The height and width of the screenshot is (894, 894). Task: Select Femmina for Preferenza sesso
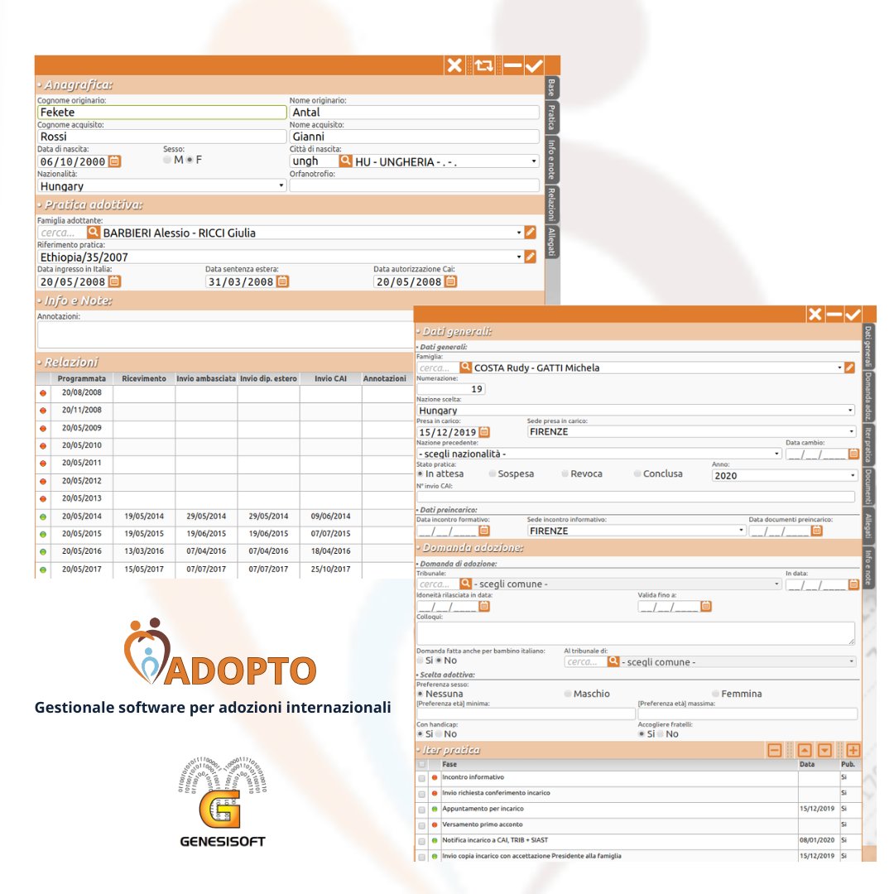(715, 694)
